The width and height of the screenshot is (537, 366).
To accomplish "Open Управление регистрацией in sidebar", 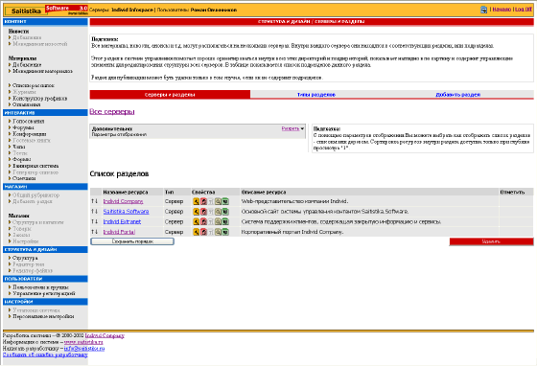I will pyautogui.click(x=44, y=293).
